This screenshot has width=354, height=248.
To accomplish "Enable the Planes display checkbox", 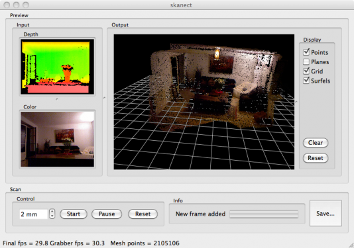I will 306,62.
